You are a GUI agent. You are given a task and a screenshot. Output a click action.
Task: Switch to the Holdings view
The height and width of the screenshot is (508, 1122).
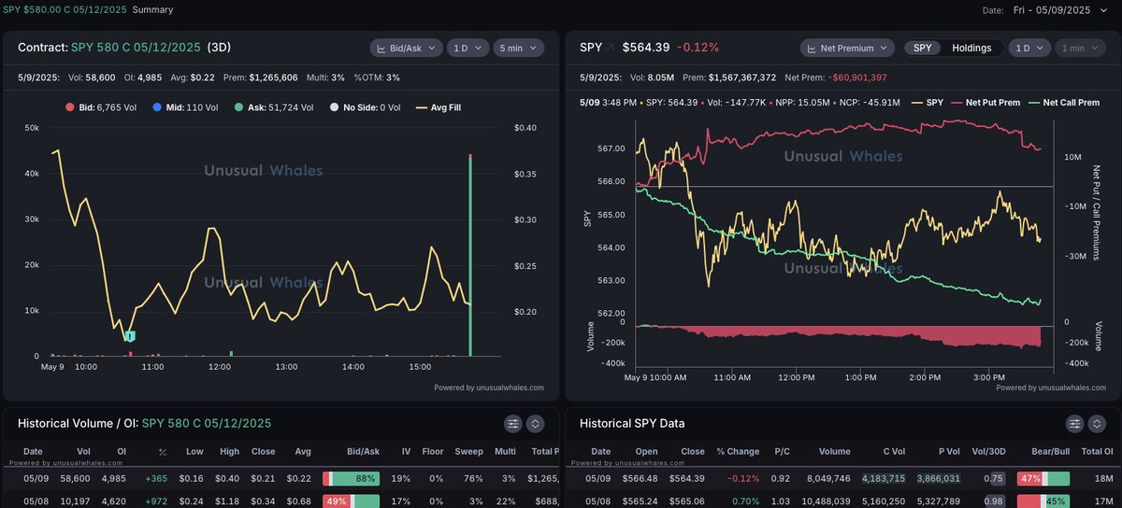coord(971,48)
